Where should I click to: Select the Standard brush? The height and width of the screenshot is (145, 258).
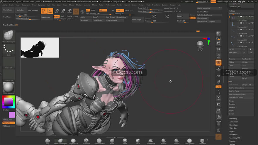(86, 141)
